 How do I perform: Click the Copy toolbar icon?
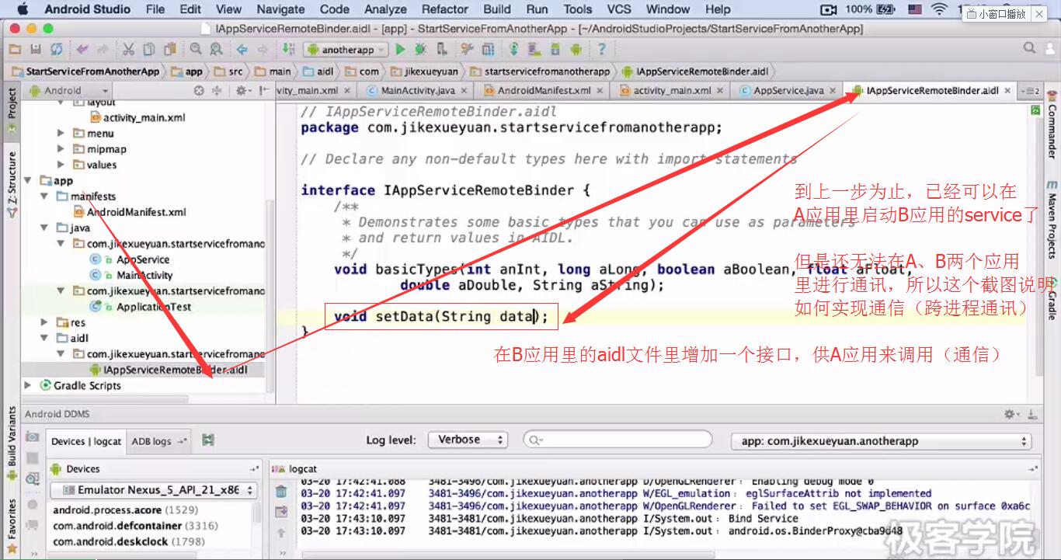click(148, 49)
